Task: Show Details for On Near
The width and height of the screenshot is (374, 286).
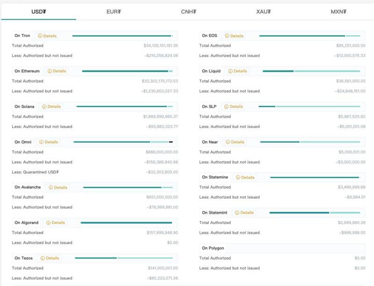Action: (x=235, y=142)
